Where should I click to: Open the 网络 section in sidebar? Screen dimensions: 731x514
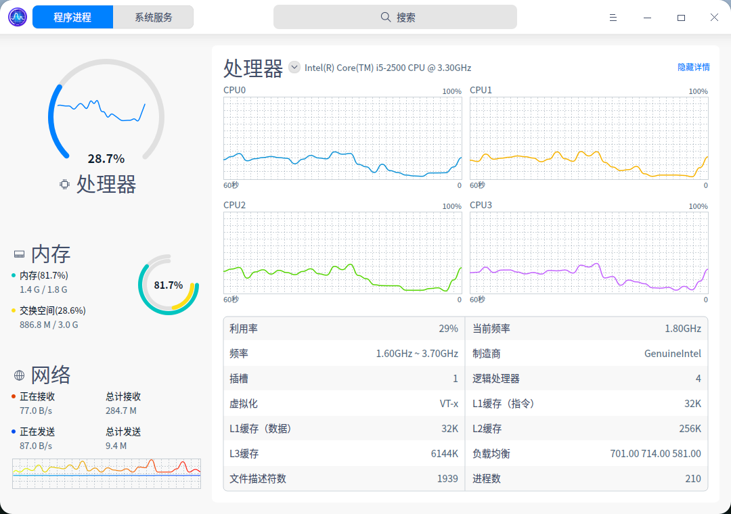click(x=51, y=375)
